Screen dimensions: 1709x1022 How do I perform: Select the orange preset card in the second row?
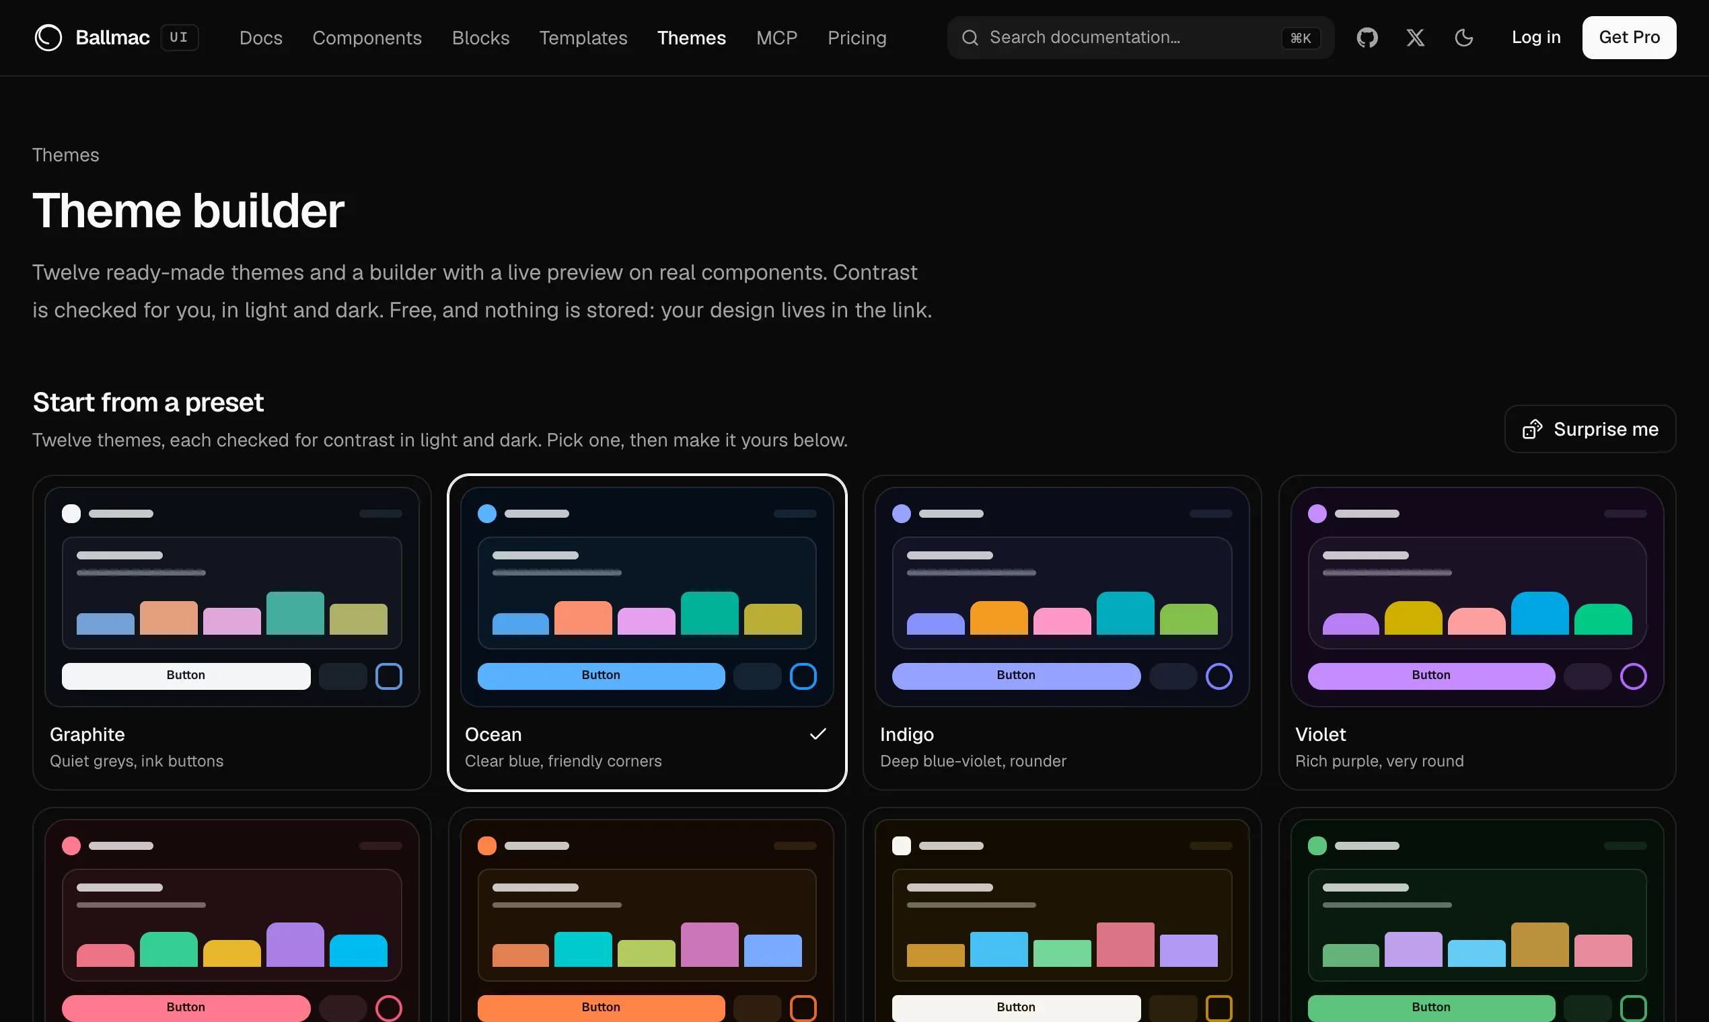click(647, 914)
